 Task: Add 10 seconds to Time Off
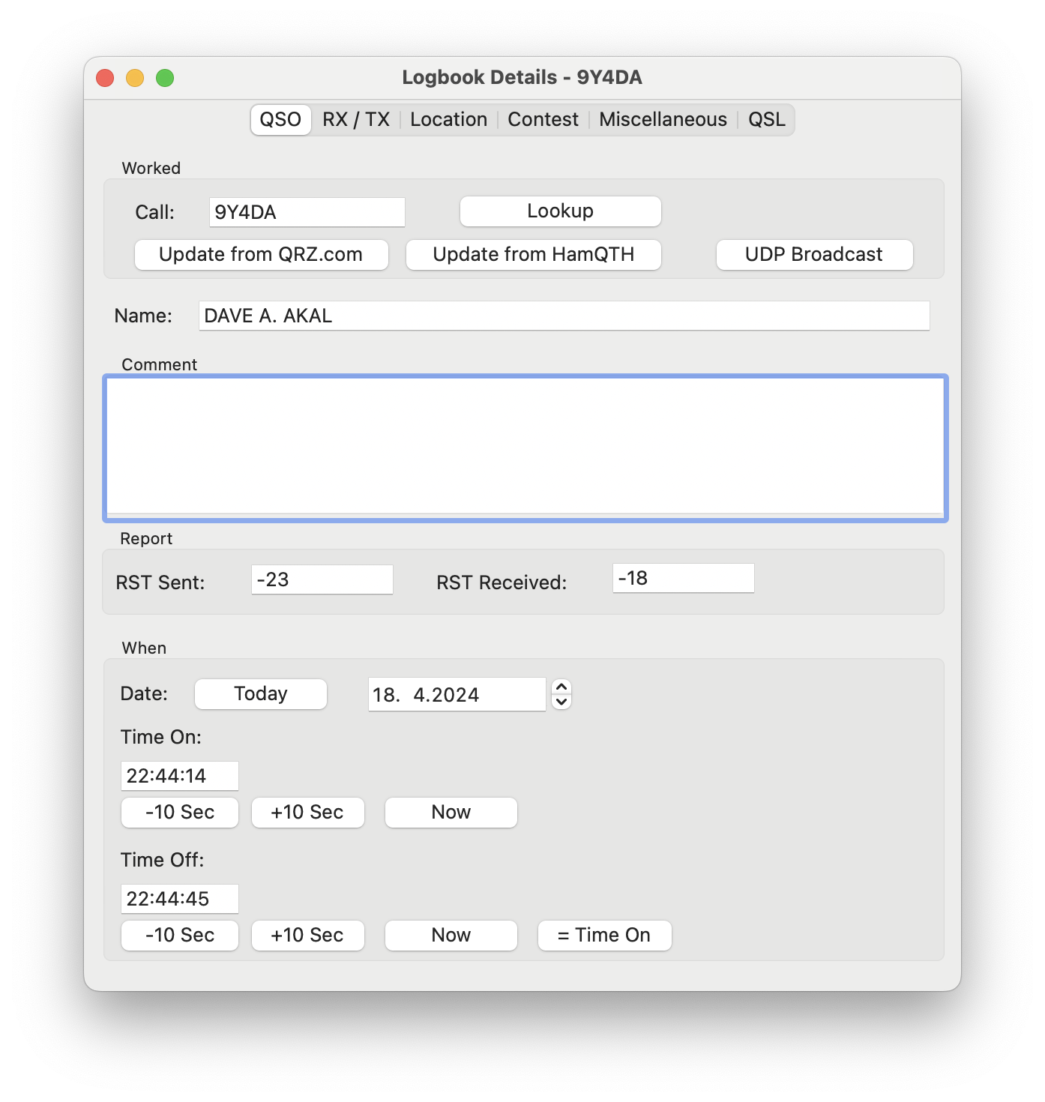tap(307, 936)
